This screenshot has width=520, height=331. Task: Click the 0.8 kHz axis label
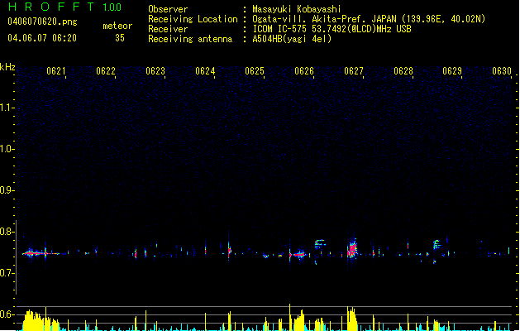coord(7,232)
